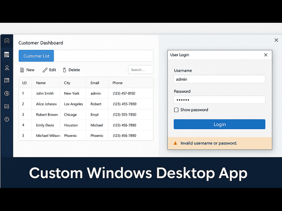Click the Lox Angeles city cell
The width and height of the screenshot is (282, 211).
(73, 104)
